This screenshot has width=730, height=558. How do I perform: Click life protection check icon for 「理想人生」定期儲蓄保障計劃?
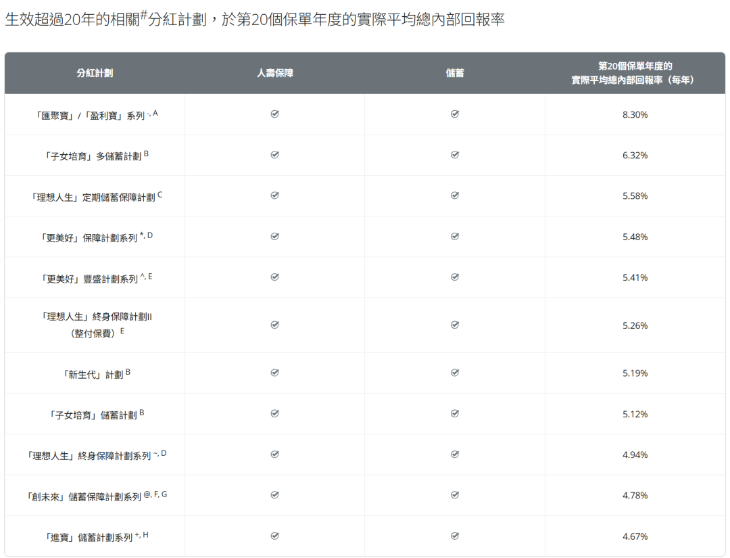(274, 195)
